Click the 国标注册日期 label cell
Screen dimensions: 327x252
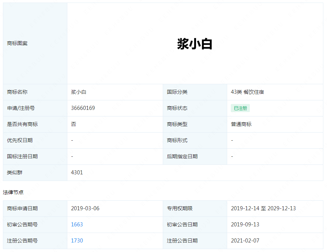pos(35,156)
